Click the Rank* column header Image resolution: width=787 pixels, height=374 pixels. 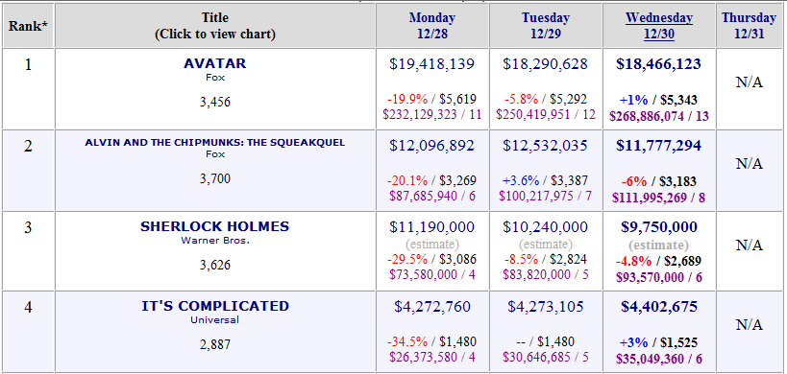[x=28, y=26]
